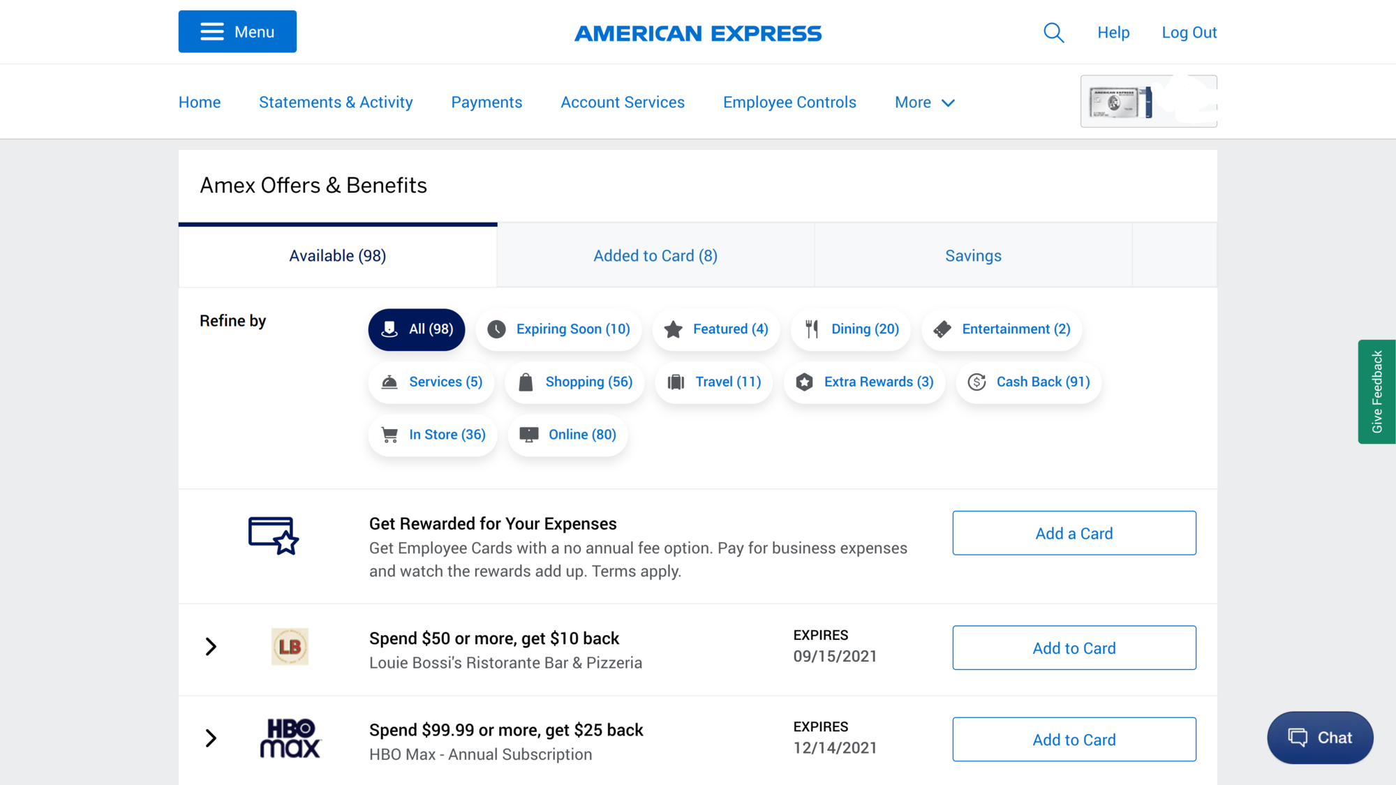Expand the More navigation dropdown
Image resolution: width=1396 pixels, height=785 pixels.
[x=924, y=103]
